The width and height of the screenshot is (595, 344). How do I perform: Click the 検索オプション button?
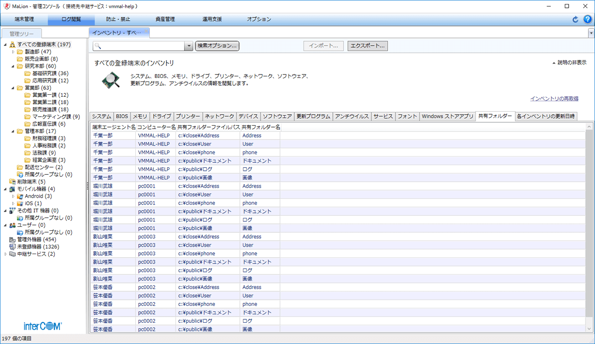(217, 46)
